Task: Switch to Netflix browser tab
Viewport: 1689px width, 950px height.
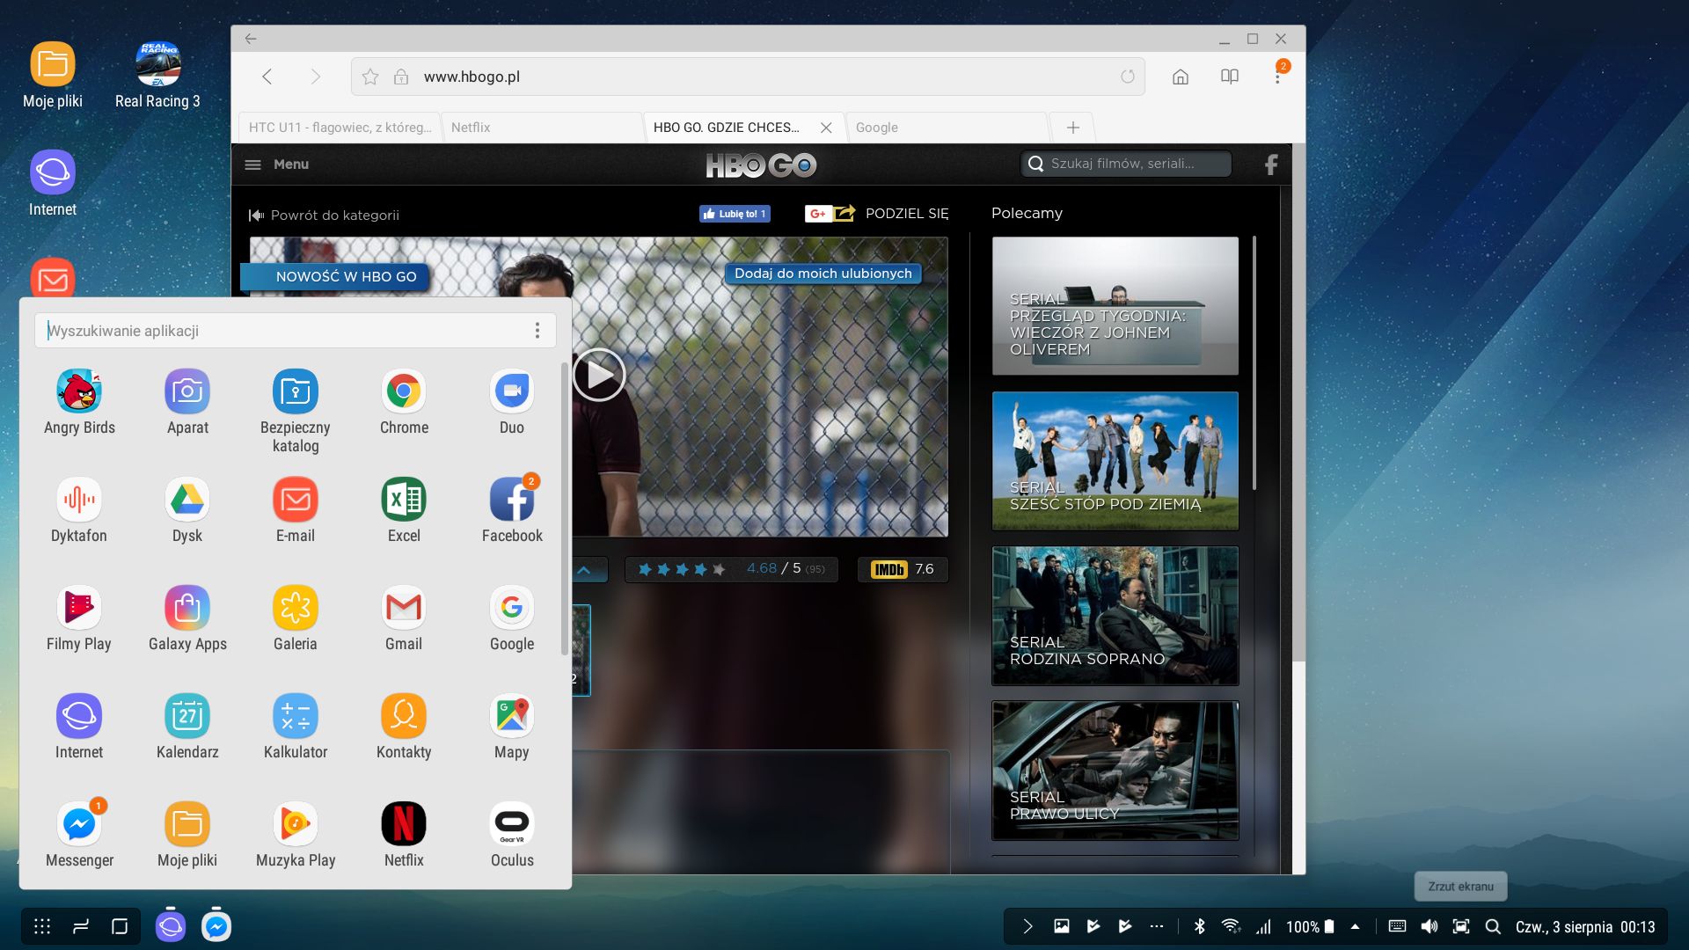Action: click(541, 127)
